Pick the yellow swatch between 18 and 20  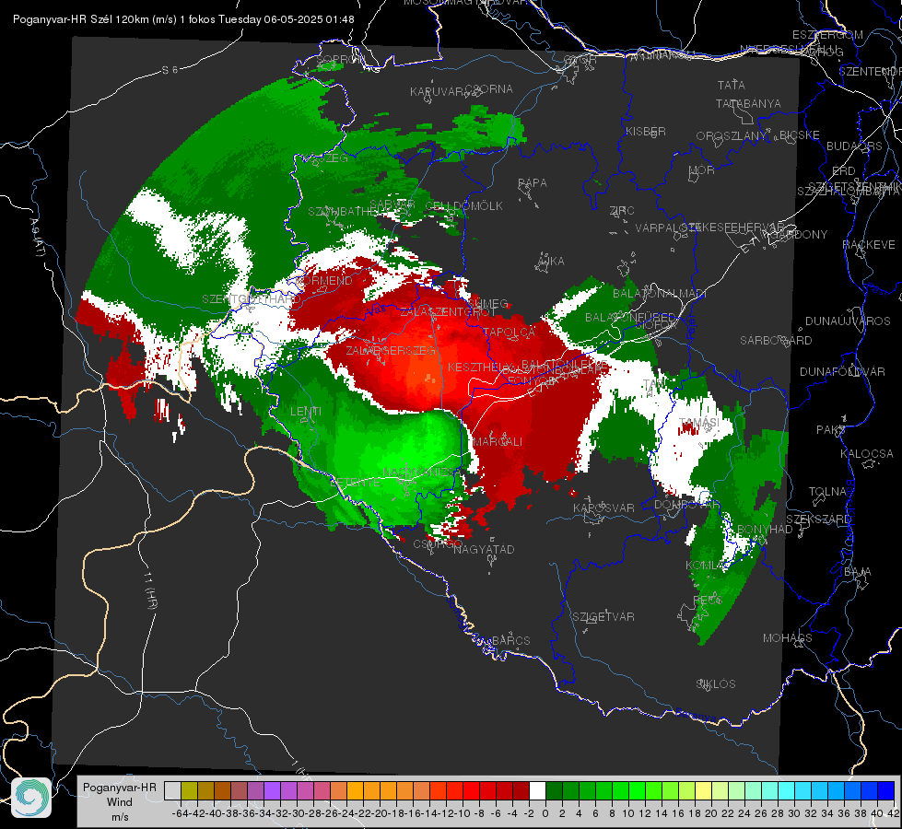click(x=703, y=790)
